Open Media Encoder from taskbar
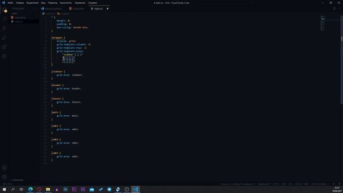Screen dimensions: 343x193 pos(83,189)
